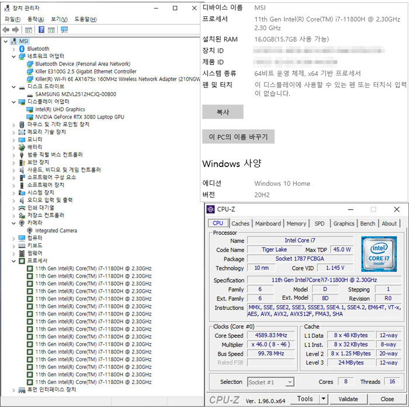409x409 pixels.
Task: Click the Intel UHD Graphics device icon
Action: 30,109
